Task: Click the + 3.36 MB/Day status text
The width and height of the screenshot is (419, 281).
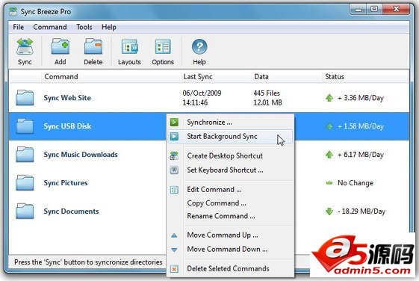Action: click(x=361, y=98)
